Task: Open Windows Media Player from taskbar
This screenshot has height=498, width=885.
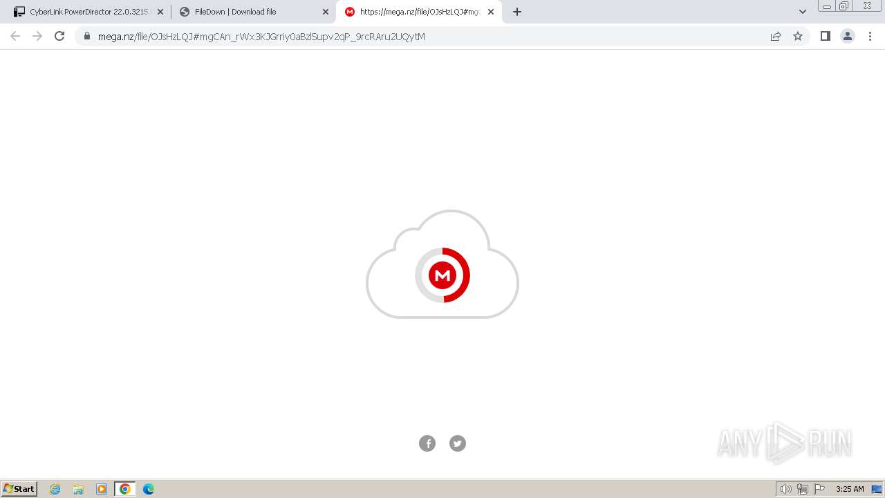Action: 102,489
